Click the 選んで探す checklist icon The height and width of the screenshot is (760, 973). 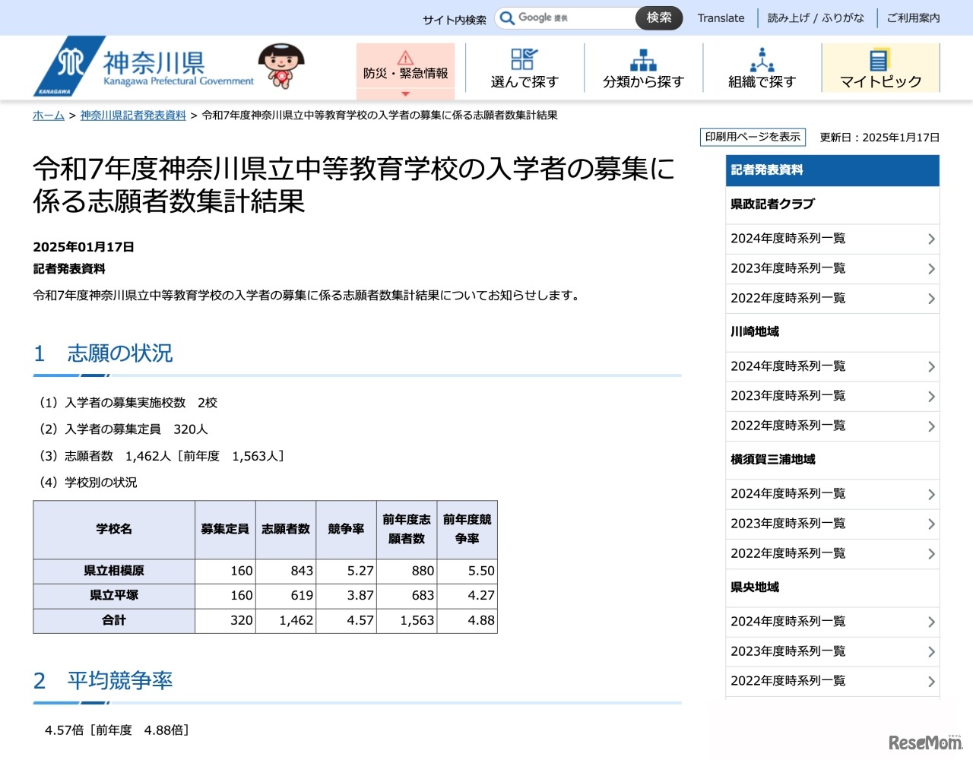pos(524,59)
